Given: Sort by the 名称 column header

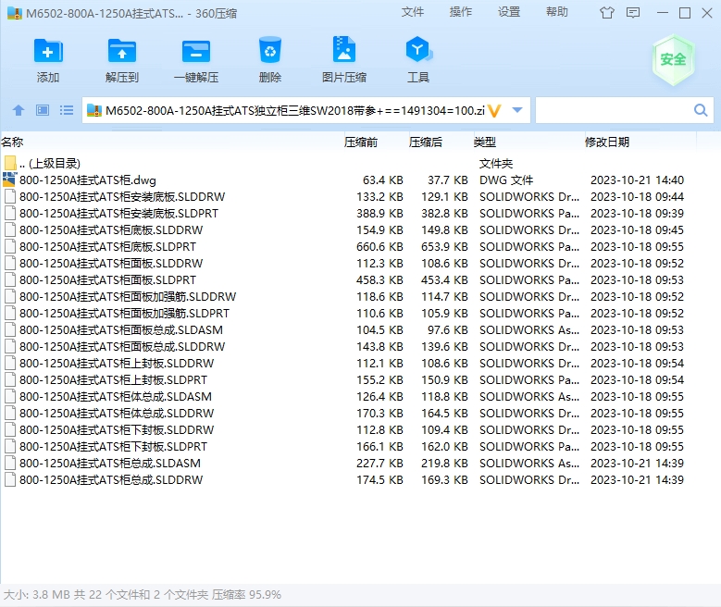Looking at the screenshot, I should (x=12, y=142).
